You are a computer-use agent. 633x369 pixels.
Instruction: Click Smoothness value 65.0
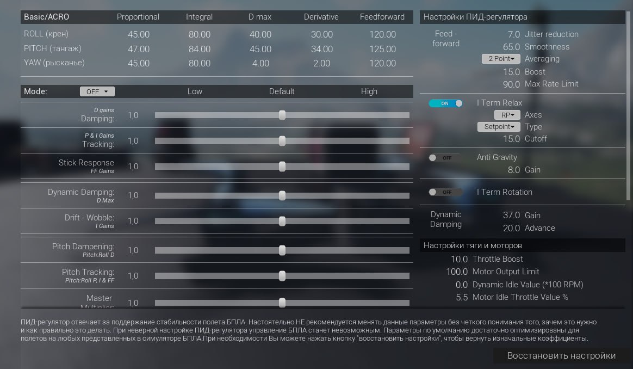coord(511,47)
